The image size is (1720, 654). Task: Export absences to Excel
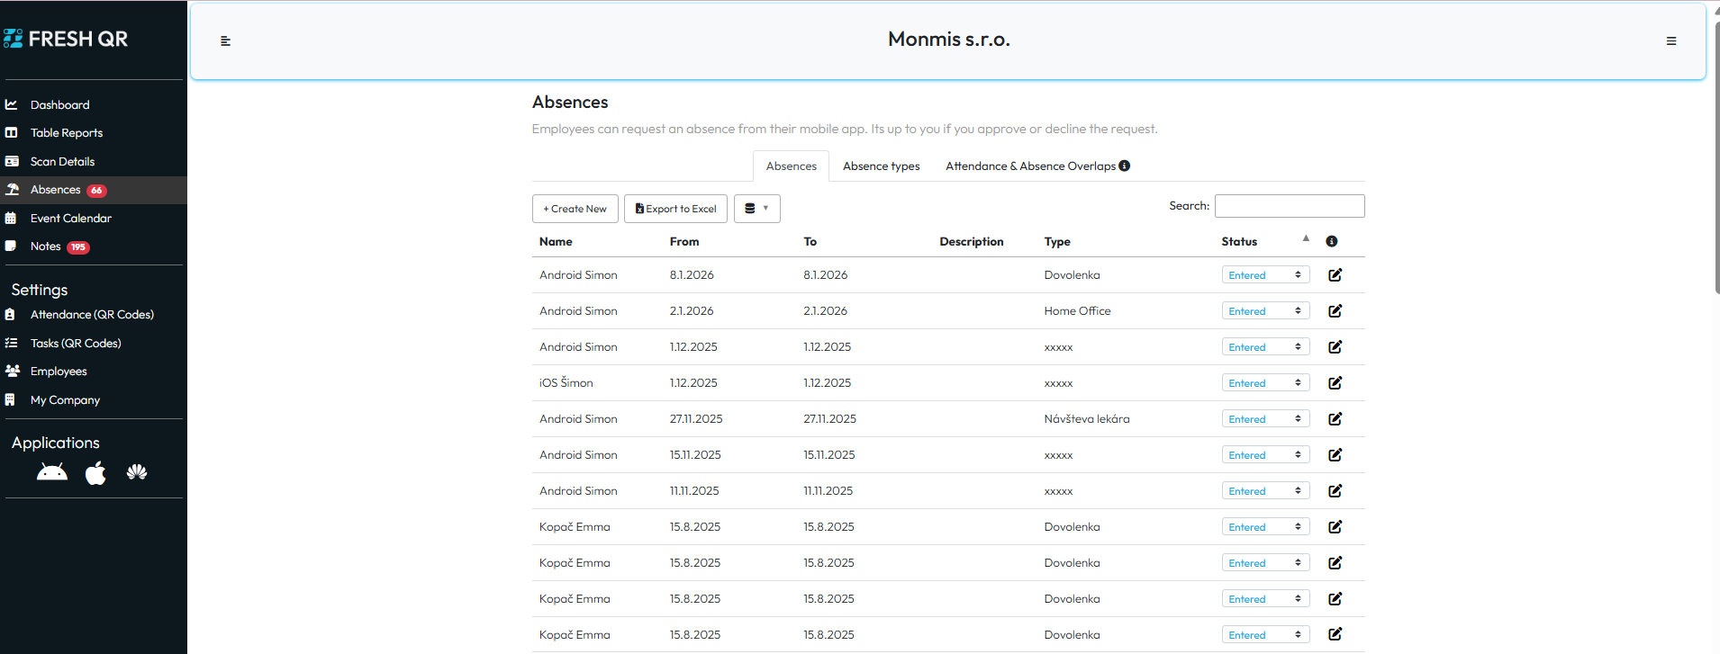coord(675,209)
